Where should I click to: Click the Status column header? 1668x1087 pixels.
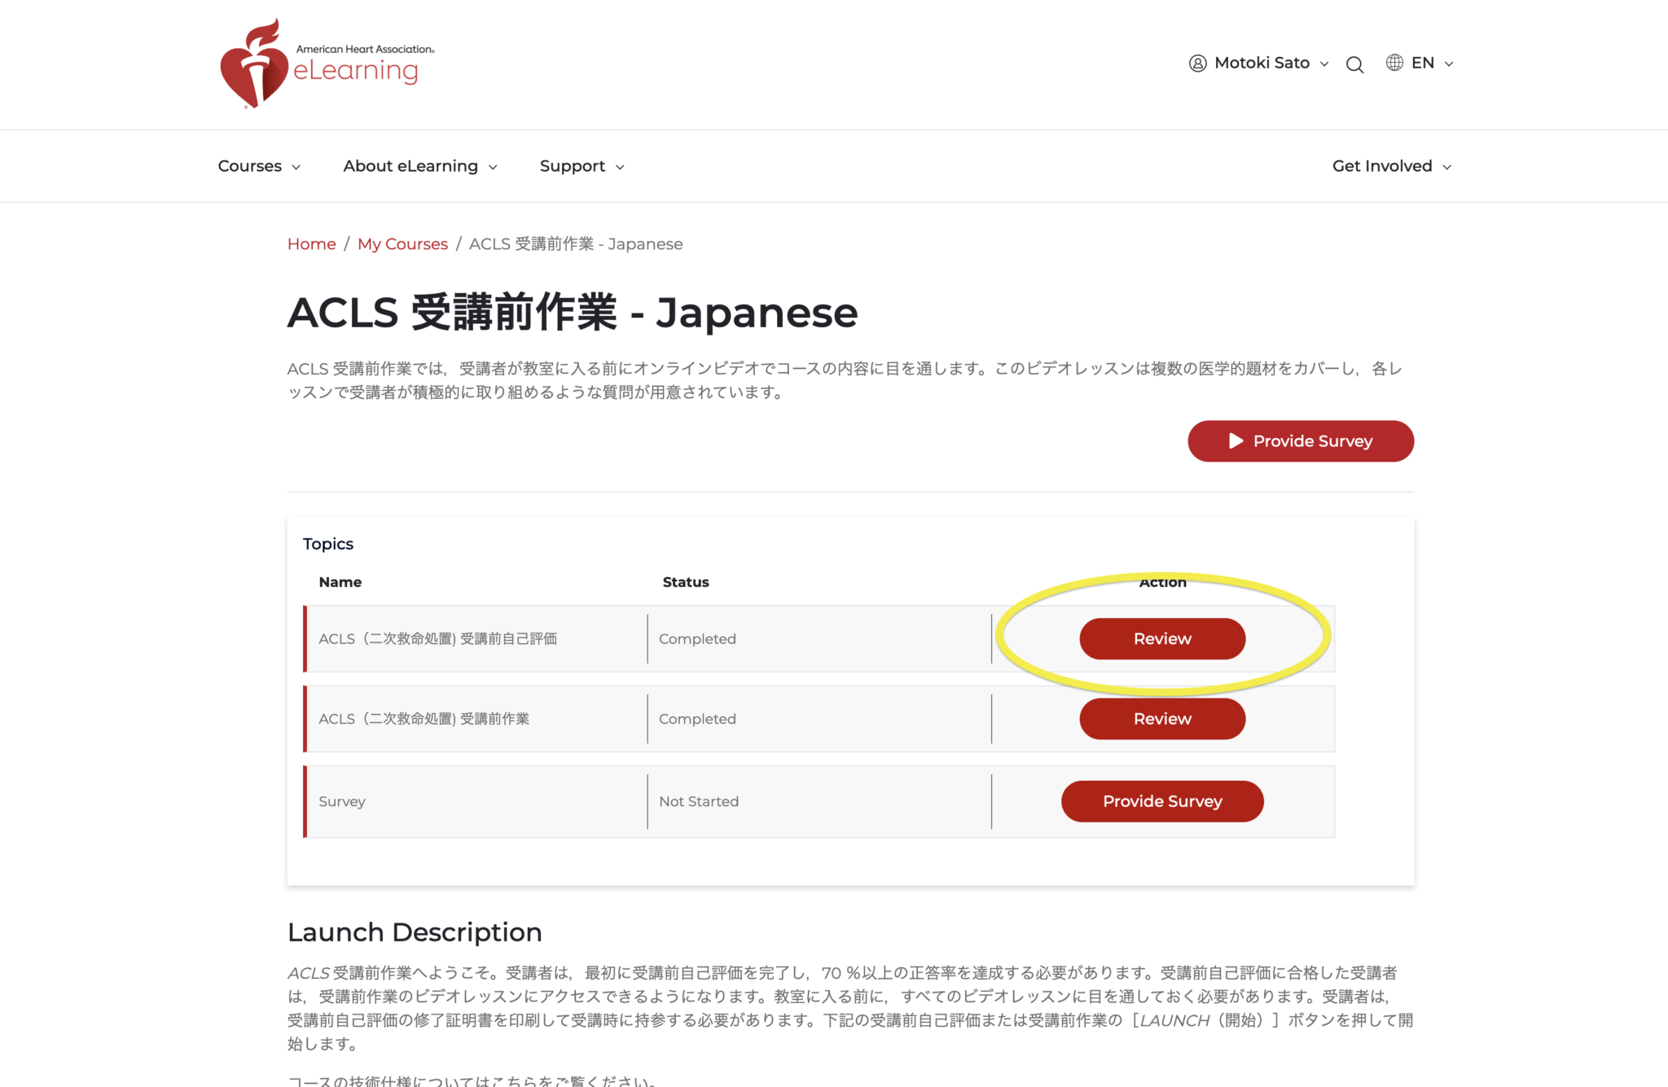(686, 582)
